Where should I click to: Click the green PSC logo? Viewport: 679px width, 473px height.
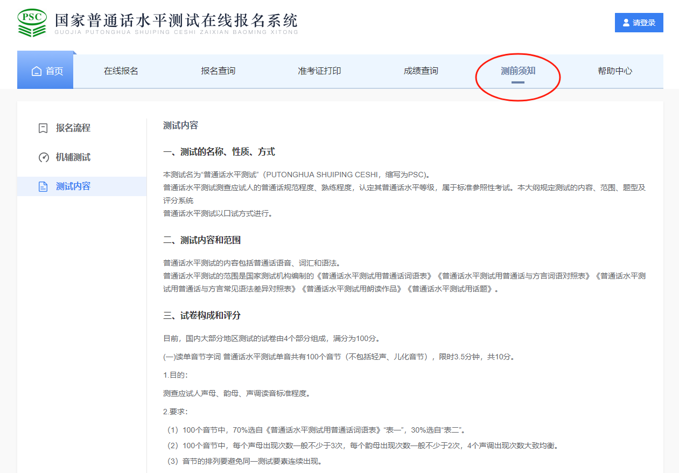[x=32, y=23]
